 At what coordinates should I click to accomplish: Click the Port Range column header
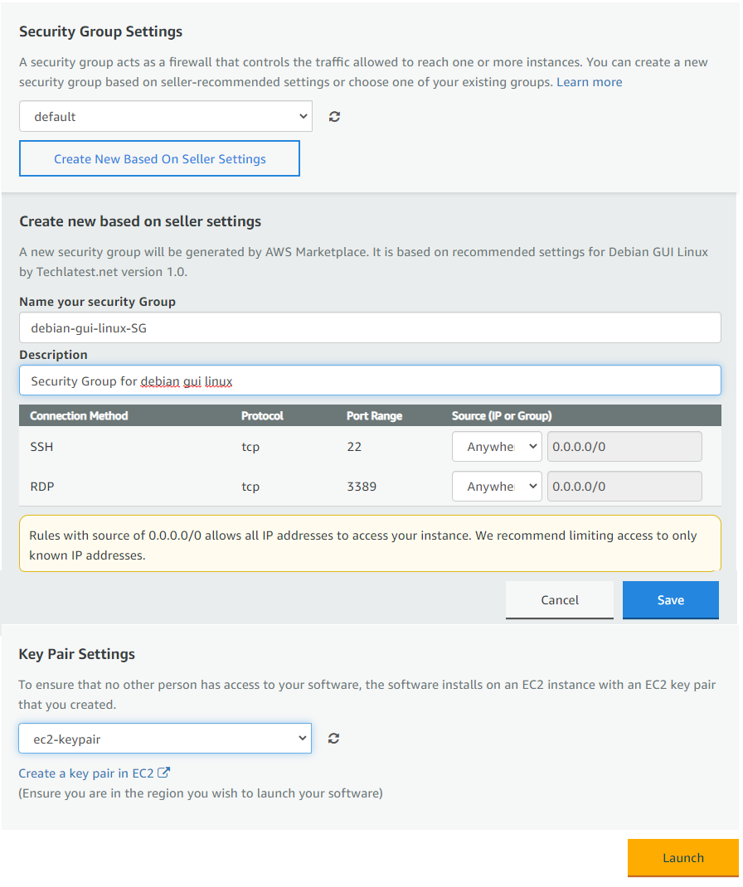375,416
